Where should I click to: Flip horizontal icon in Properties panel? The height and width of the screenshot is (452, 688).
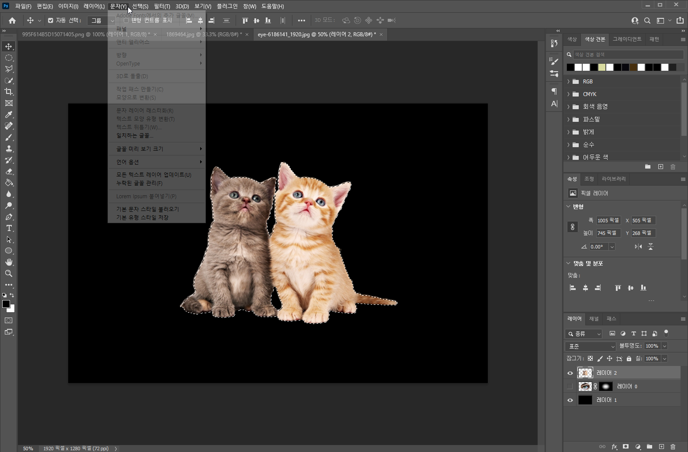click(638, 247)
